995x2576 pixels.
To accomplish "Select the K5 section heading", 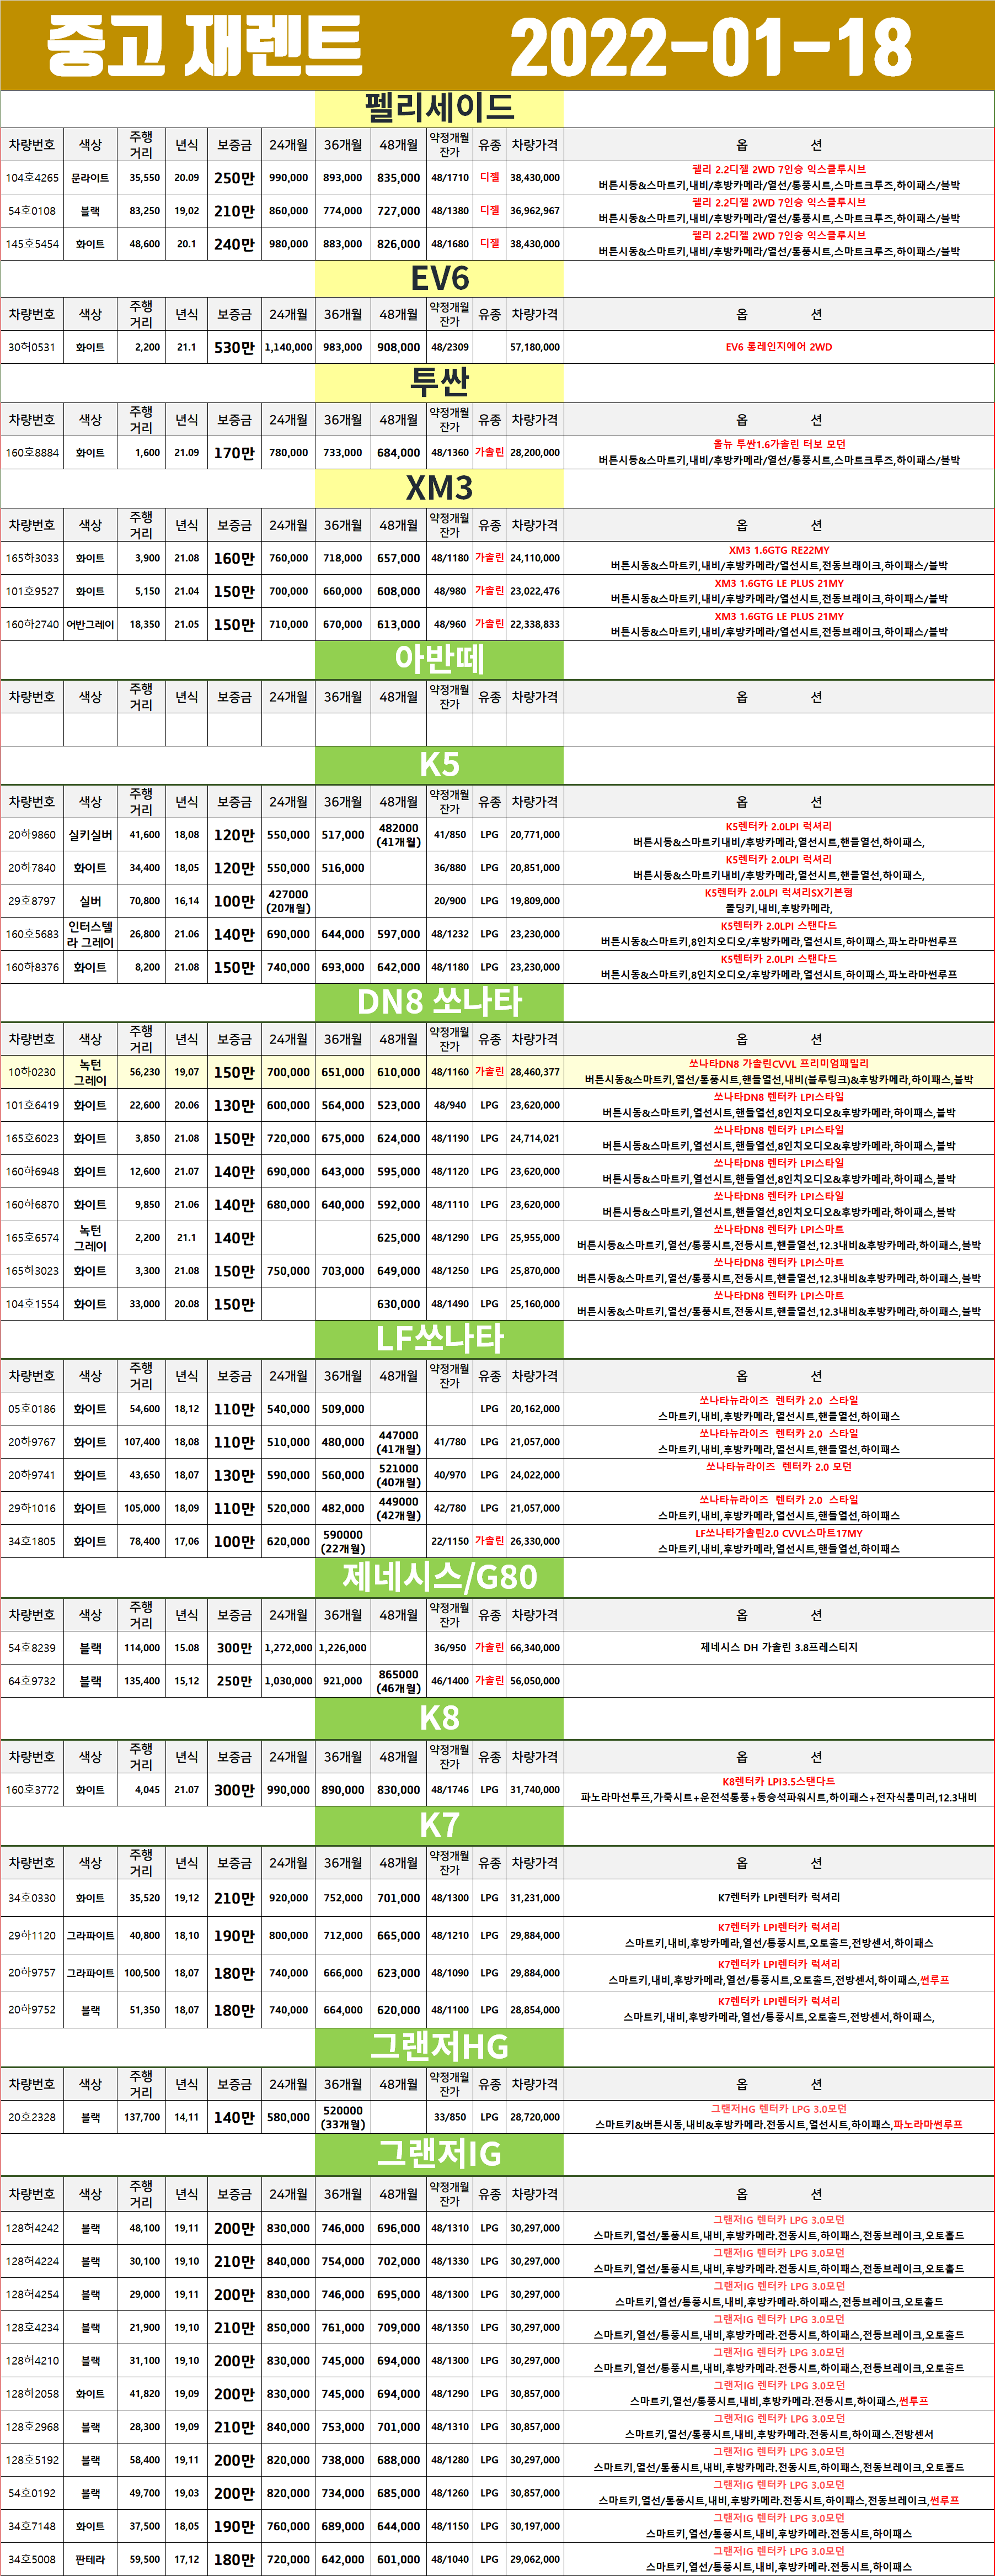I will (x=440, y=764).
